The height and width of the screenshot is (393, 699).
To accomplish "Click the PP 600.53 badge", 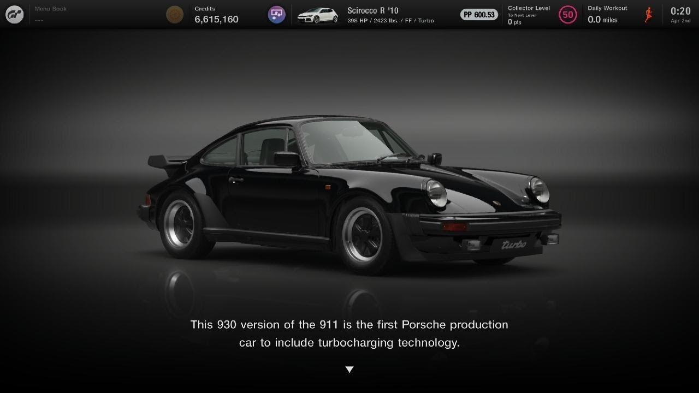I will click(x=479, y=15).
